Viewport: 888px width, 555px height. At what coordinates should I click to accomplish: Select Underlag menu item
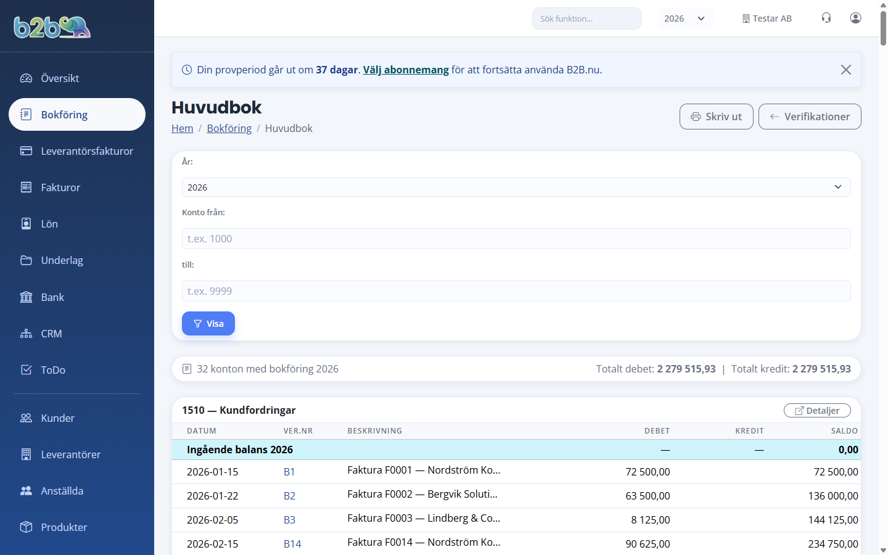(77, 260)
